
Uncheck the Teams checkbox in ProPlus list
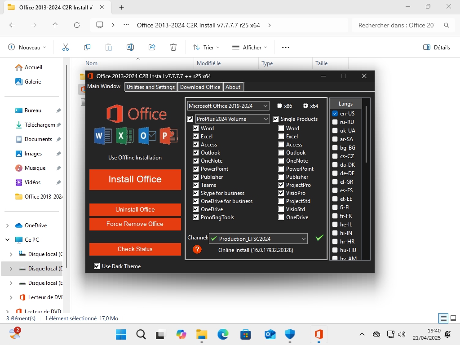pyautogui.click(x=196, y=185)
